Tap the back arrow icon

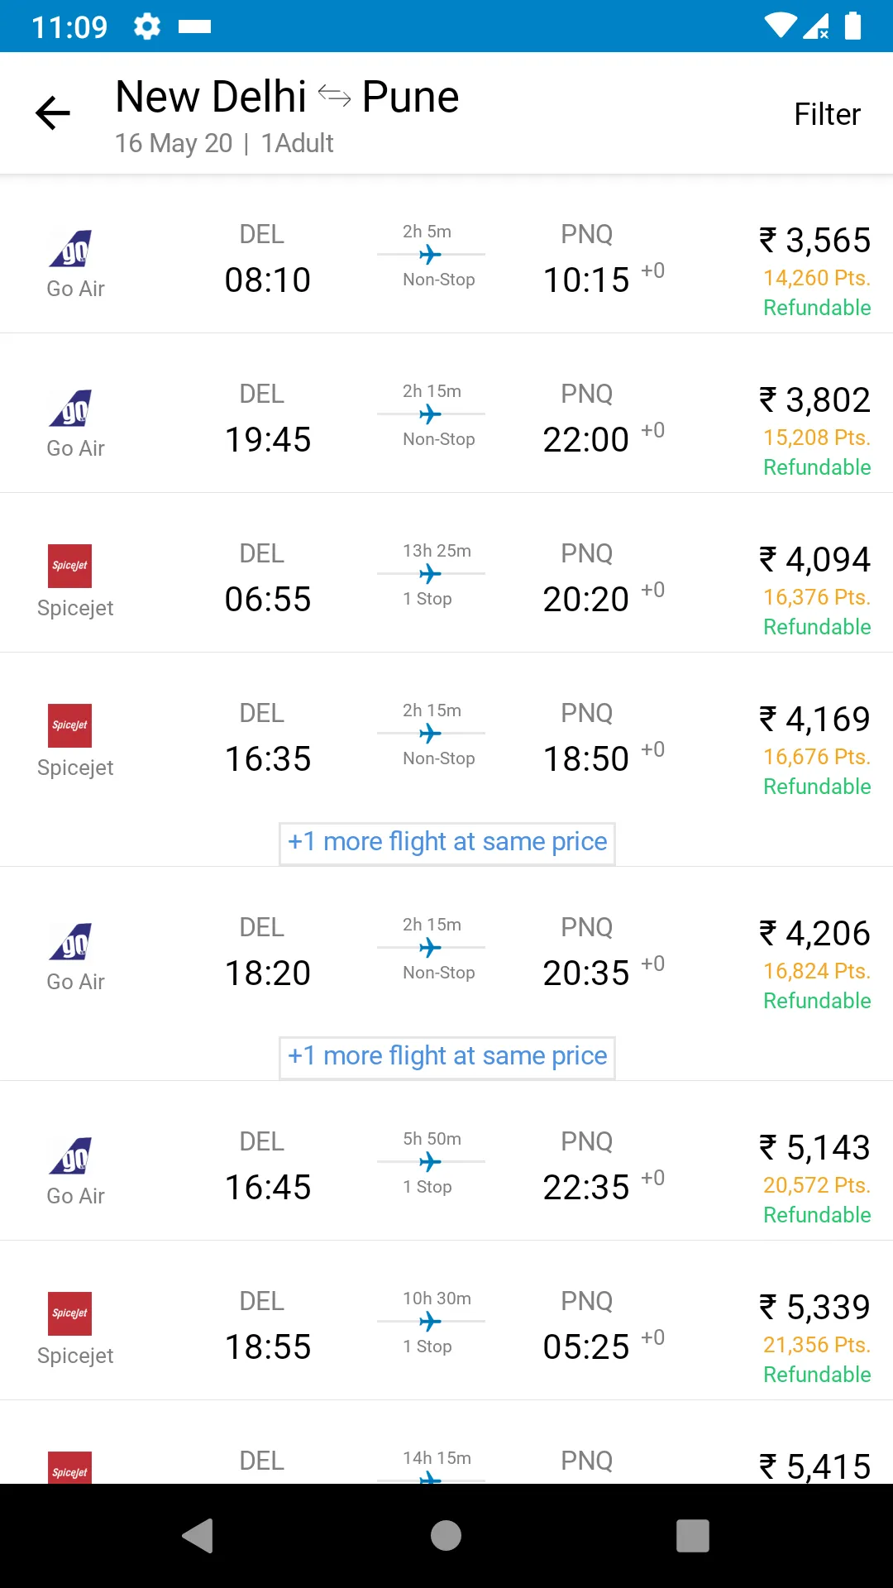[53, 113]
